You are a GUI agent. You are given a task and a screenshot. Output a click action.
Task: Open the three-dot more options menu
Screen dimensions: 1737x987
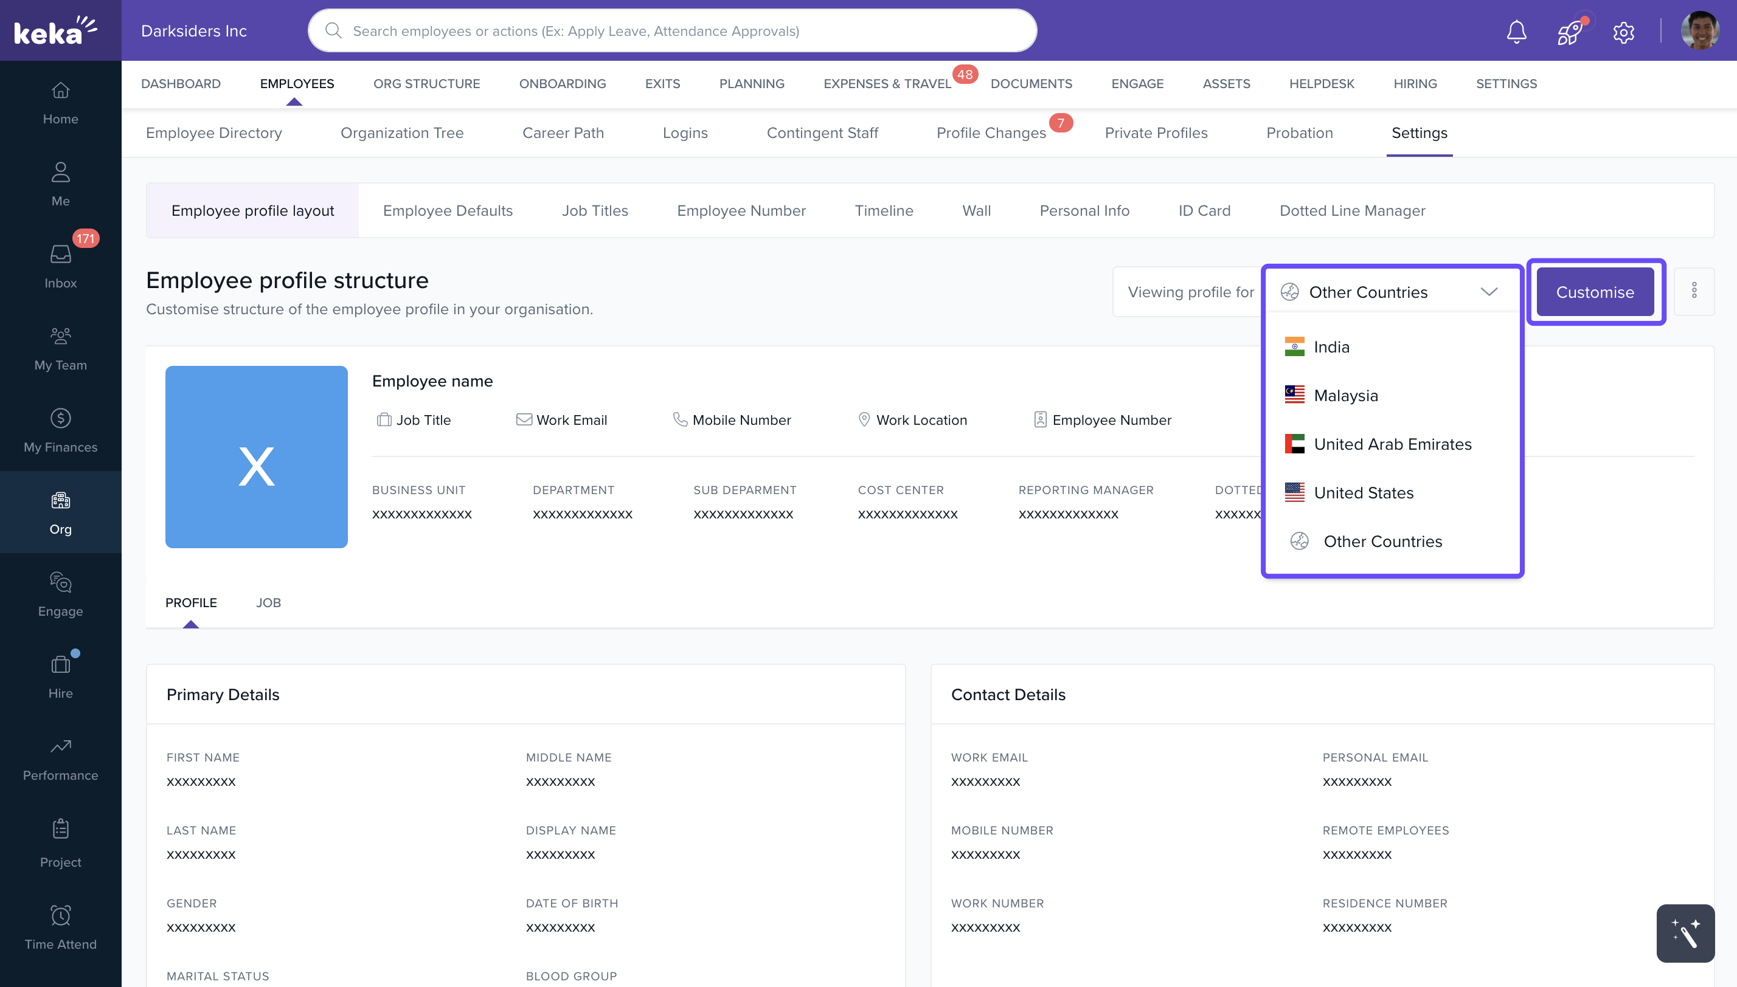[1694, 291]
